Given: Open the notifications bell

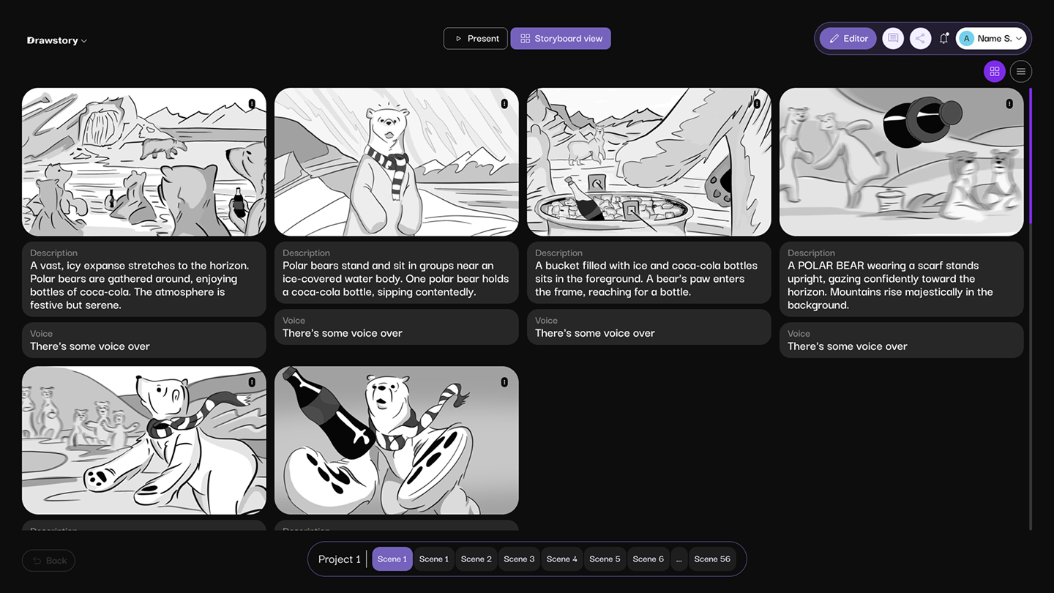Looking at the screenshot, I should click(x=943, y=39).
